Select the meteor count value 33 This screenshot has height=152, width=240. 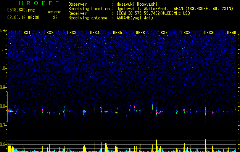[x=55, y=17]
